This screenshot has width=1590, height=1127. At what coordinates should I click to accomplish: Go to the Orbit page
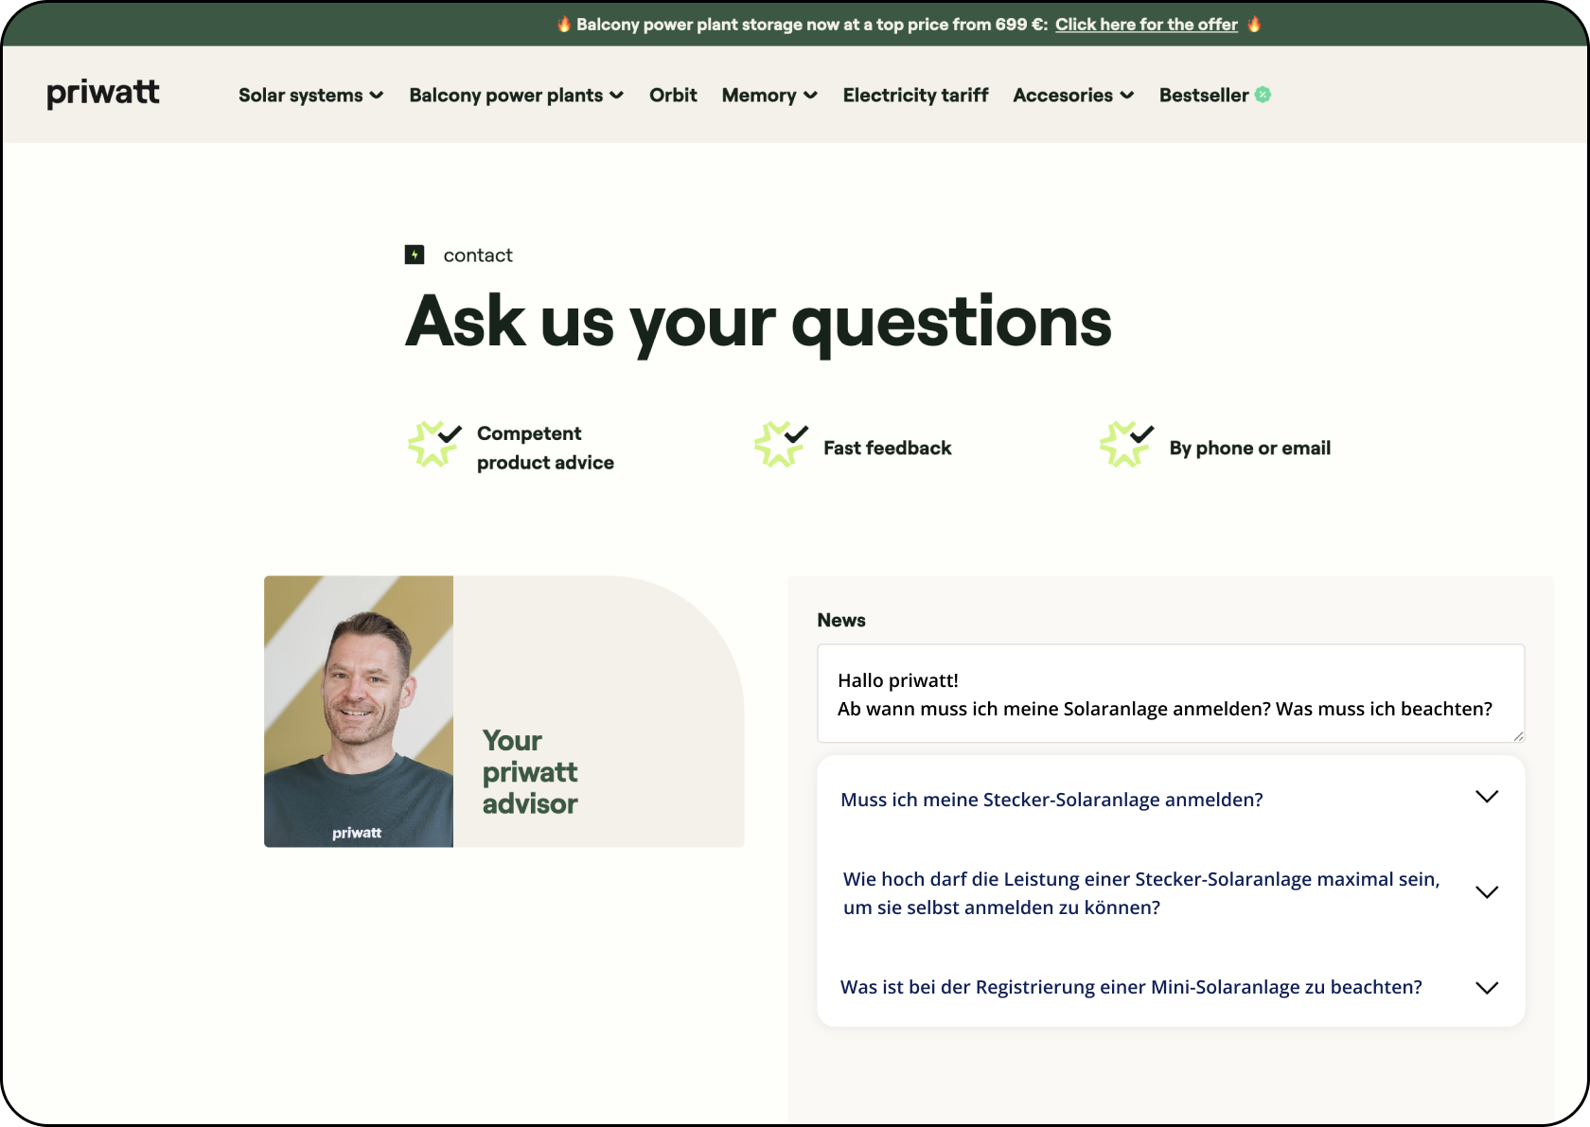pos(673,96)
